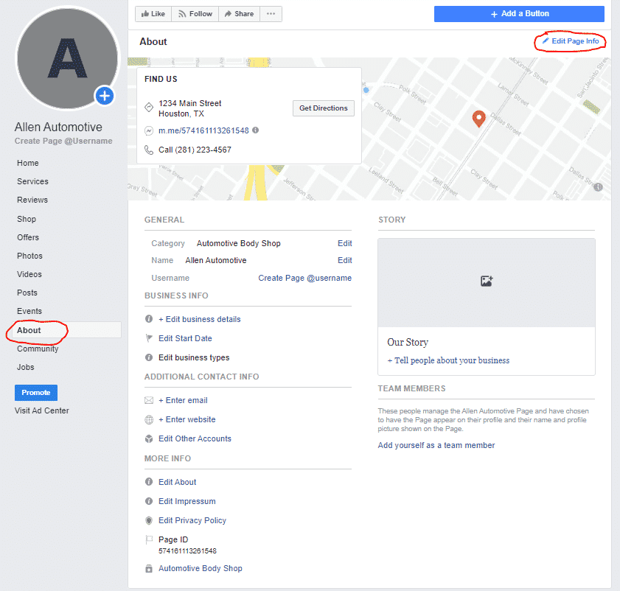The image size is (620, 591).
Task: Click the blue plus icon on profile picture
Action: [x=105, y=96]
